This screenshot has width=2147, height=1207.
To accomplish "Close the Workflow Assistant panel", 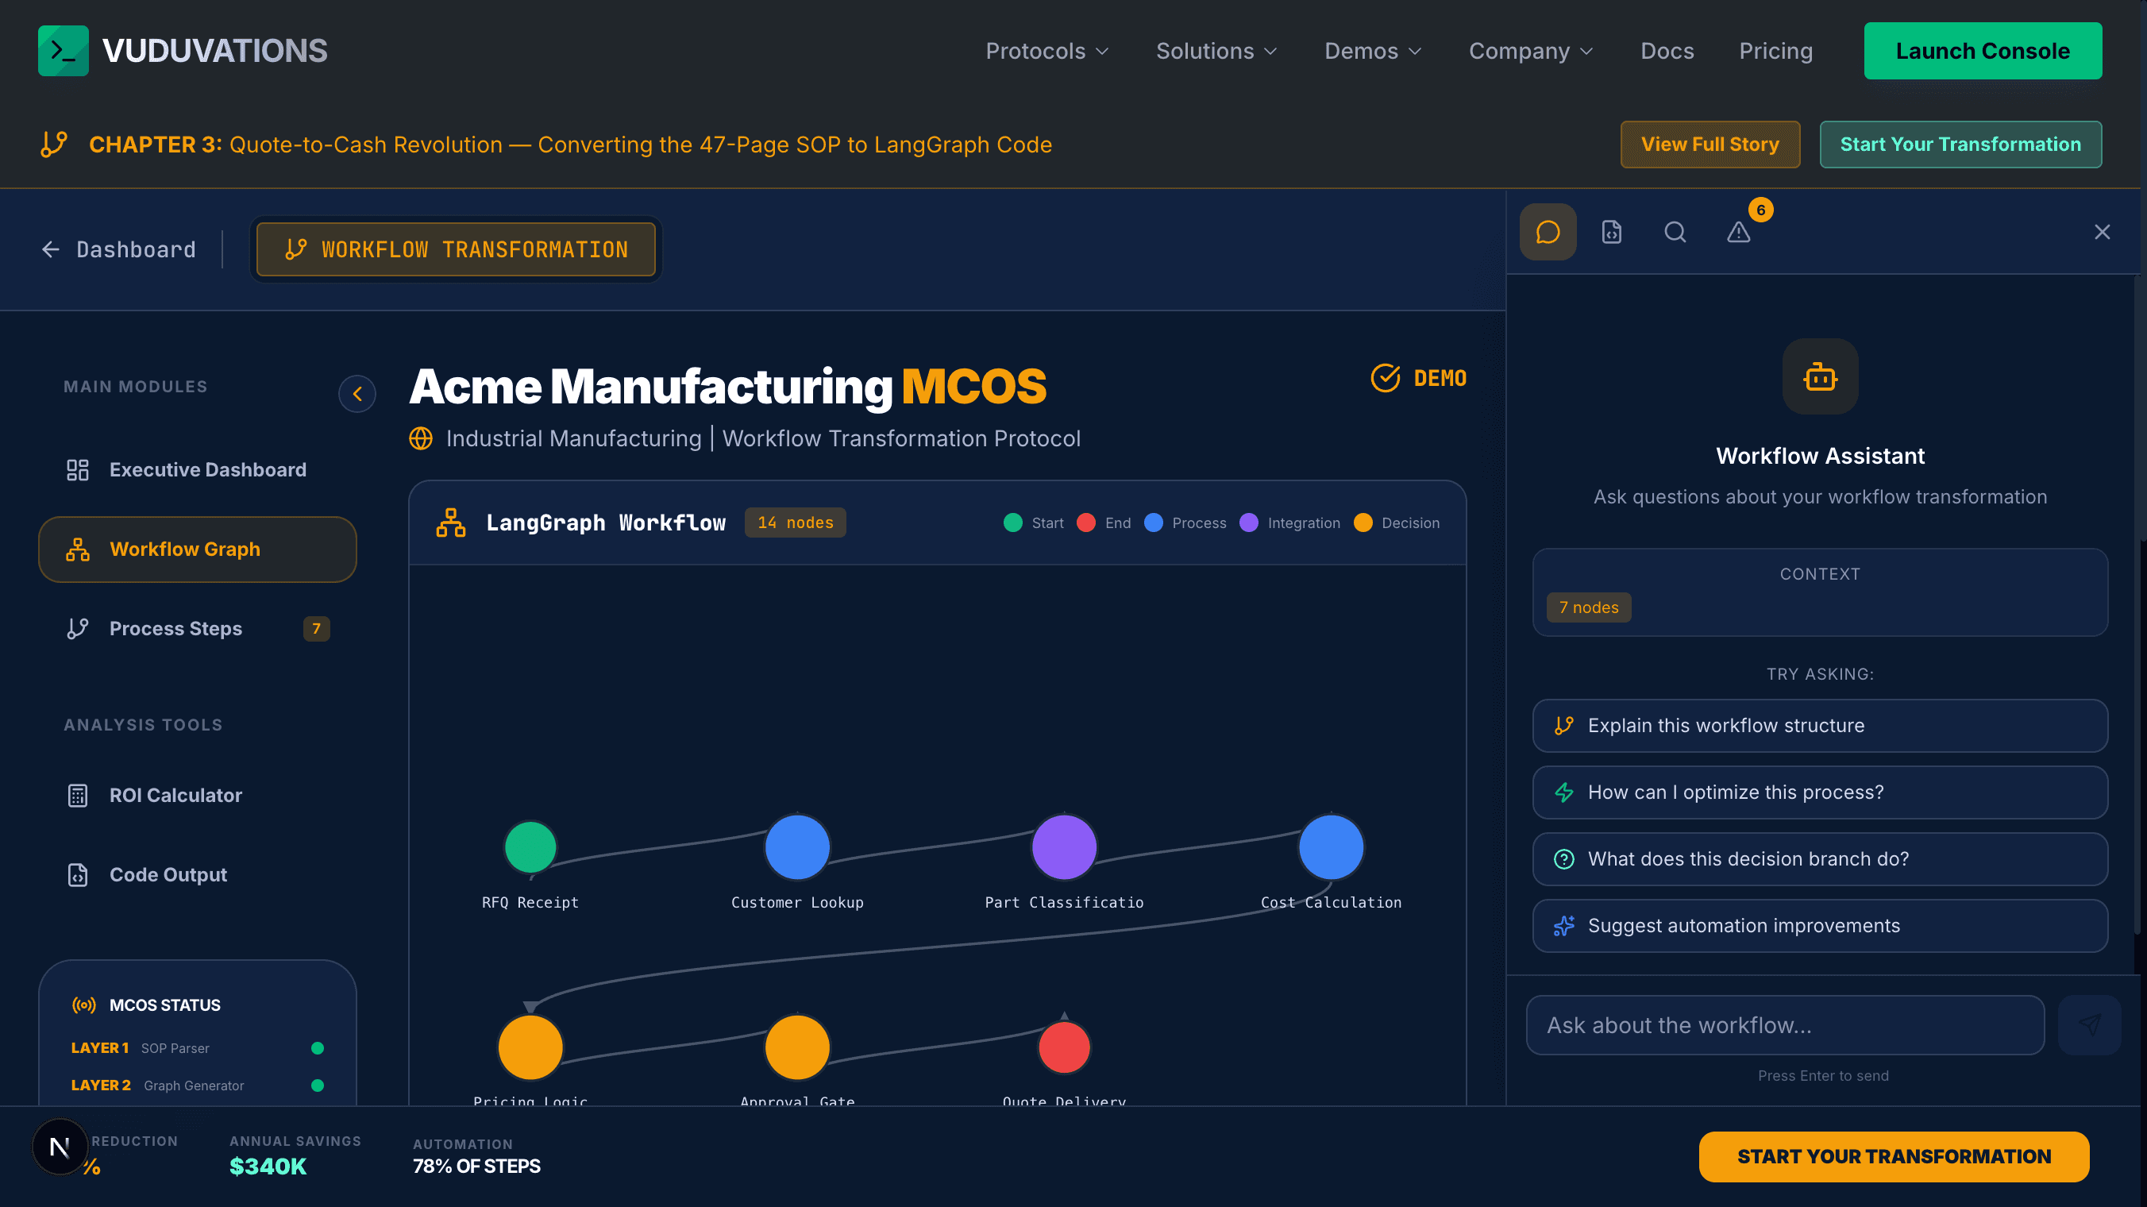I will (x=2102, y=232).
